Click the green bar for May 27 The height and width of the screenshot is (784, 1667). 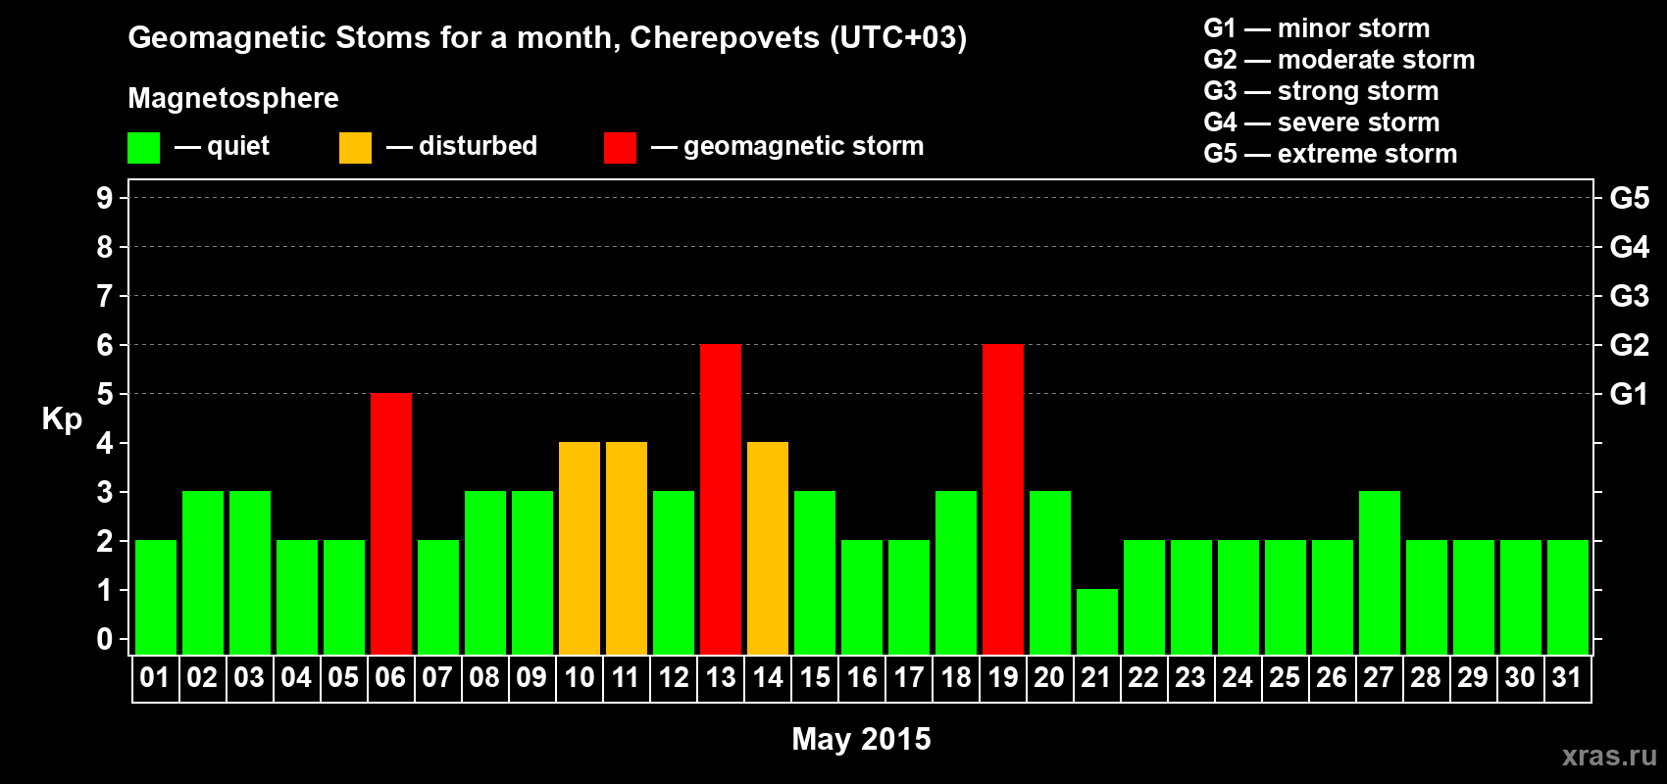pos(1380,572)
